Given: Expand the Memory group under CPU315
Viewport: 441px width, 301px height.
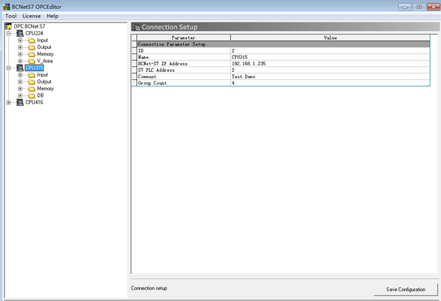Looking at the screenshot, I should coord(20,89).
